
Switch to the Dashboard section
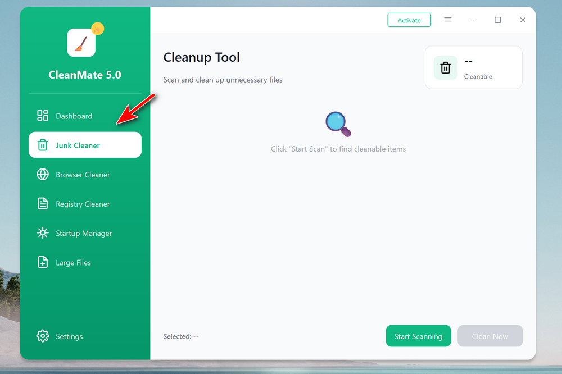74,116
